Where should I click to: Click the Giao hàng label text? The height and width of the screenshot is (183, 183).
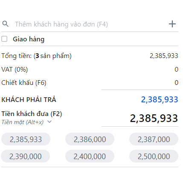(x=29, y=39)
